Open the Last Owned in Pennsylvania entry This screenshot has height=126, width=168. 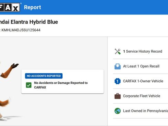click(140, 111)
